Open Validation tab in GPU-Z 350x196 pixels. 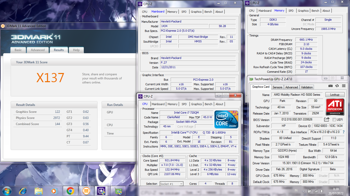click(x=307, y=87)
